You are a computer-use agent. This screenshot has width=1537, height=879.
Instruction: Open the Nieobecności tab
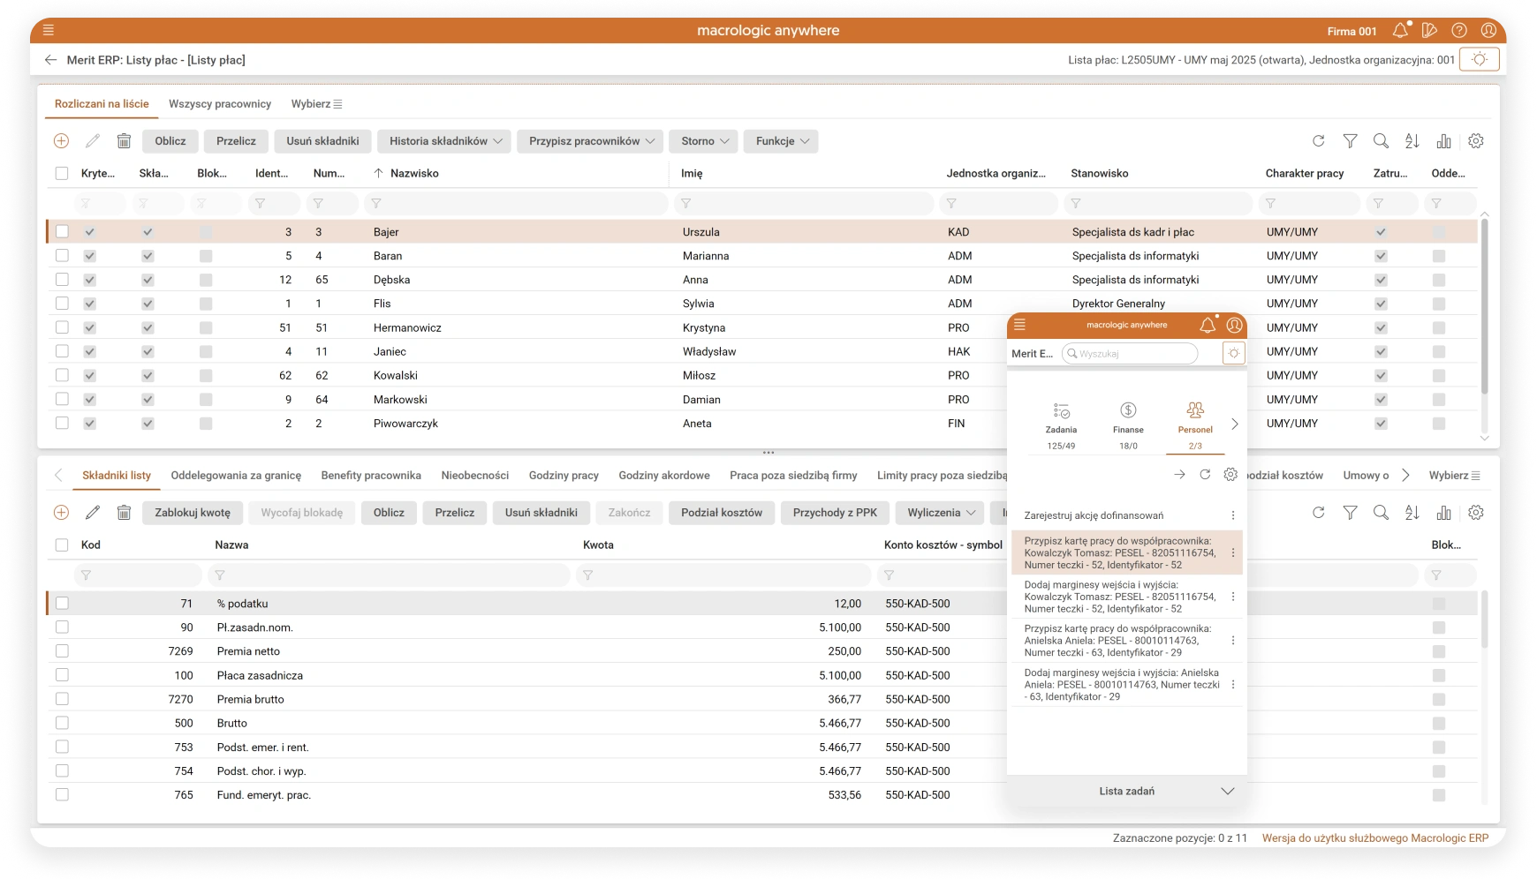coord(474,476)
